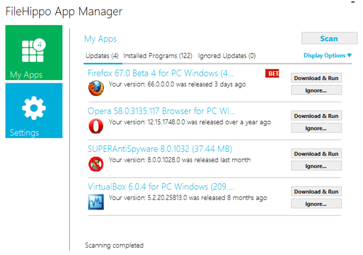The height and width of the screenshot is (255, 363).
Task: Open the Settings gear tile
Action: 34,110
